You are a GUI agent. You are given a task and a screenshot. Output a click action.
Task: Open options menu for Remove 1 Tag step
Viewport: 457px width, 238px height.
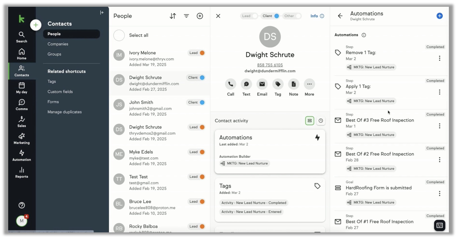pyautogui.click(x=440, y=58)
